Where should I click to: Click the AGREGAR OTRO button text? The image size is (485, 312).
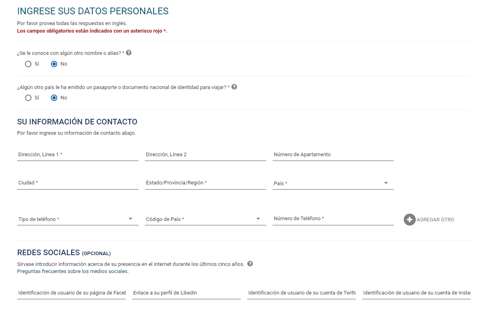tap(435, 220)
